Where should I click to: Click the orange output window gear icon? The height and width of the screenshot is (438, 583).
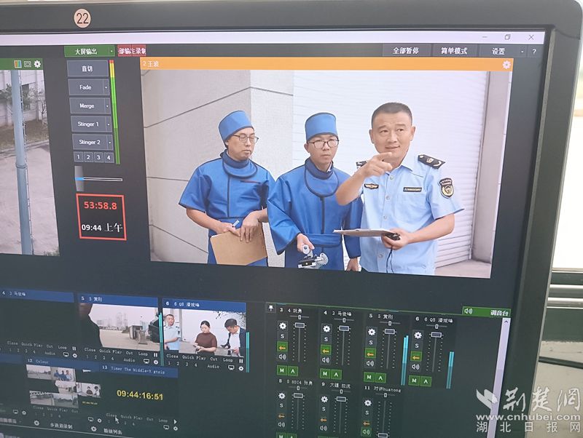(506, 65)
